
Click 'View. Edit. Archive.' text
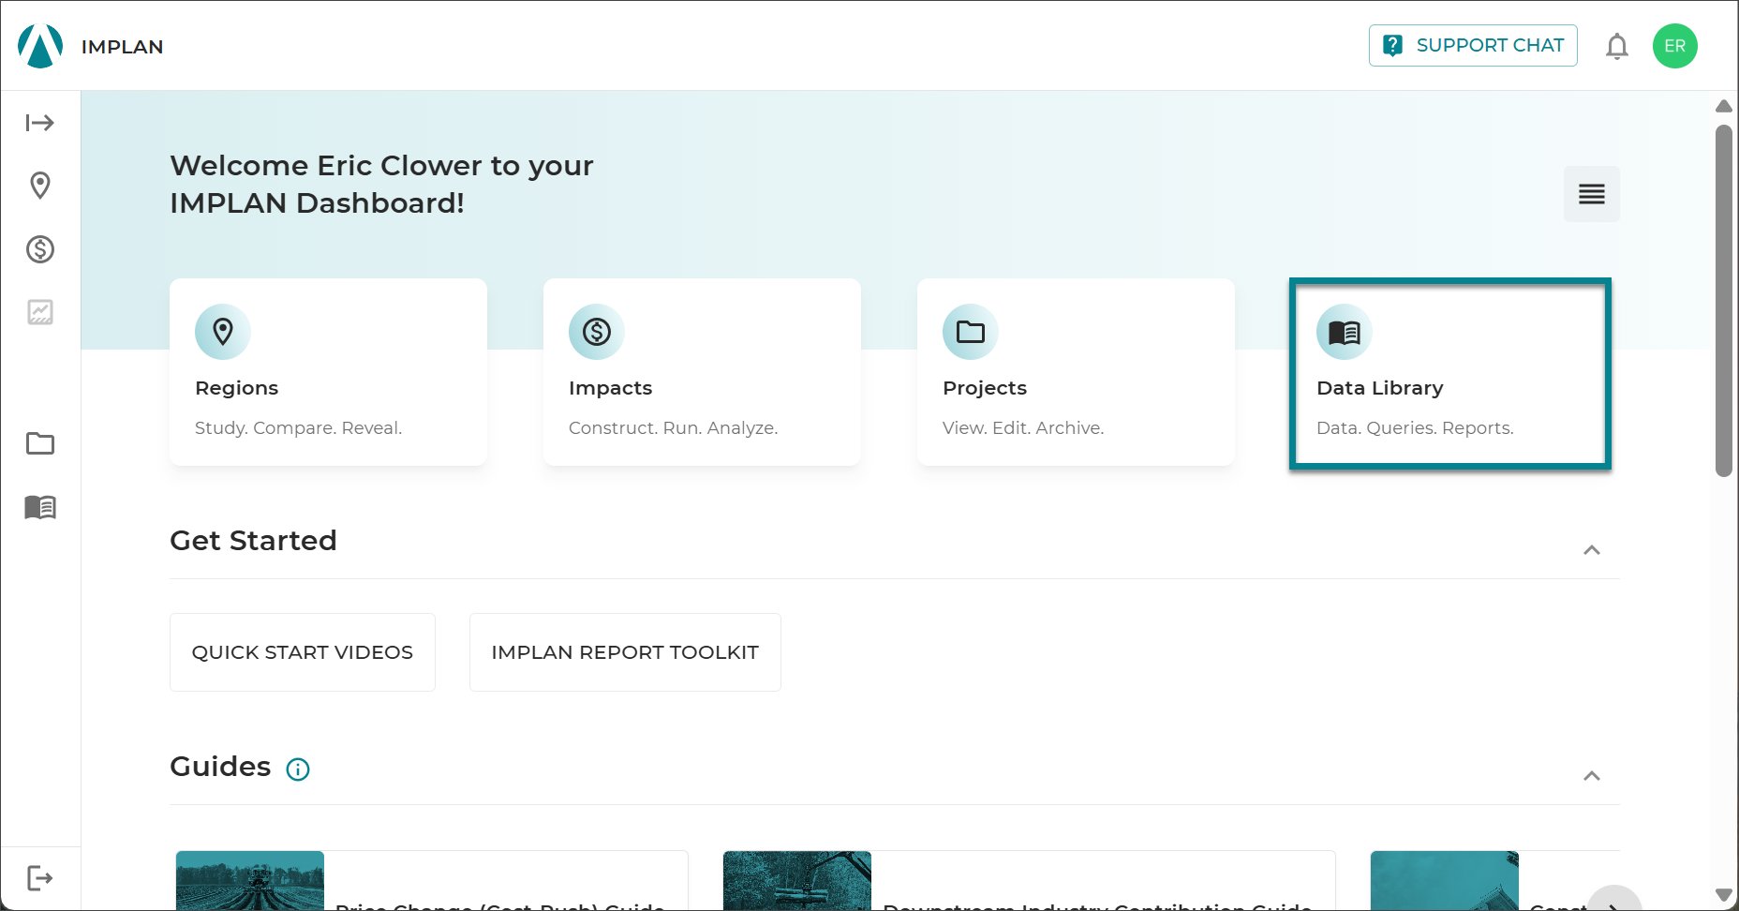(1023, 428)
